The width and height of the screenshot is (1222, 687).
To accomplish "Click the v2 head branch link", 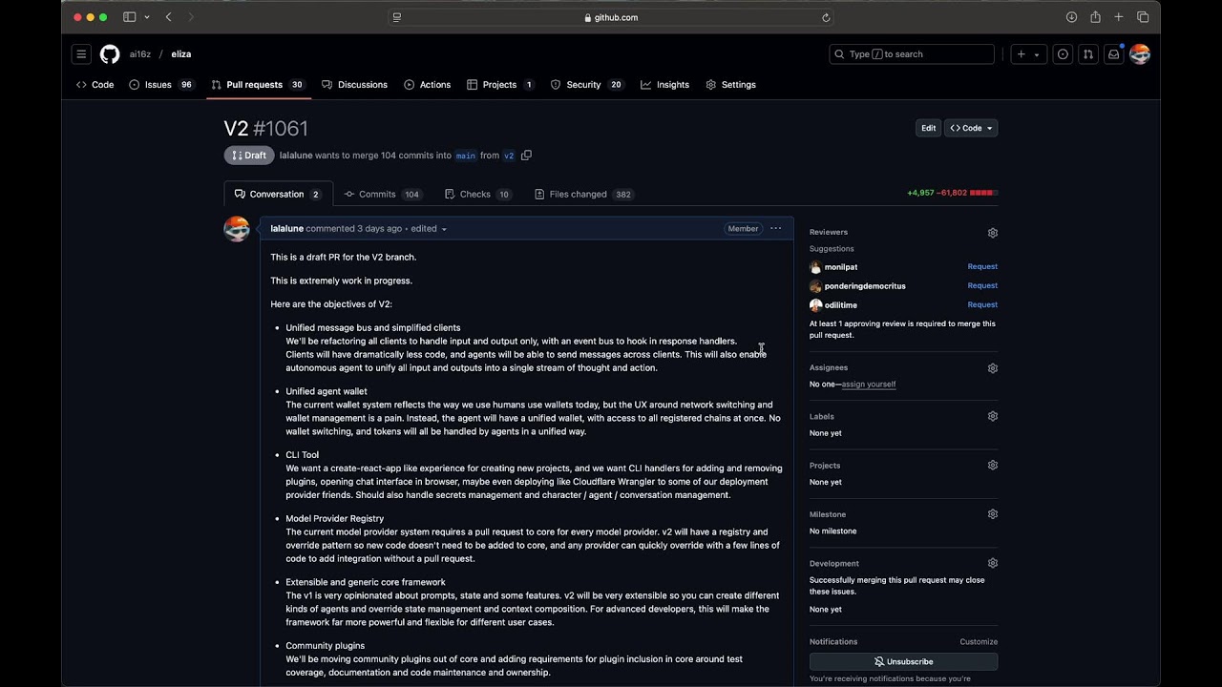I will coord(509,156).
